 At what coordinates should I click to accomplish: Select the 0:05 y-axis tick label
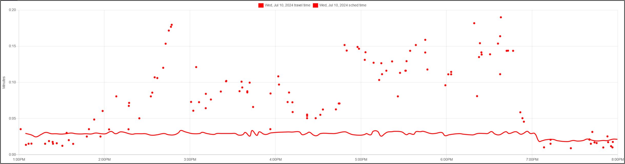coord(12,118)
